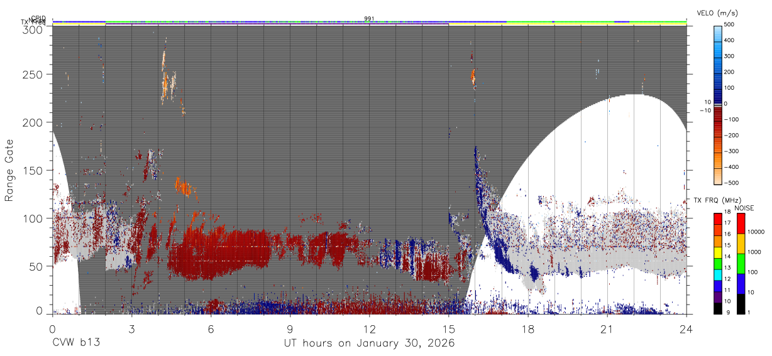Image resolution: width=772 pixels, height=356 pixels.
Task: Click the CPID label at top-left
Action: (x=39, y=18)
